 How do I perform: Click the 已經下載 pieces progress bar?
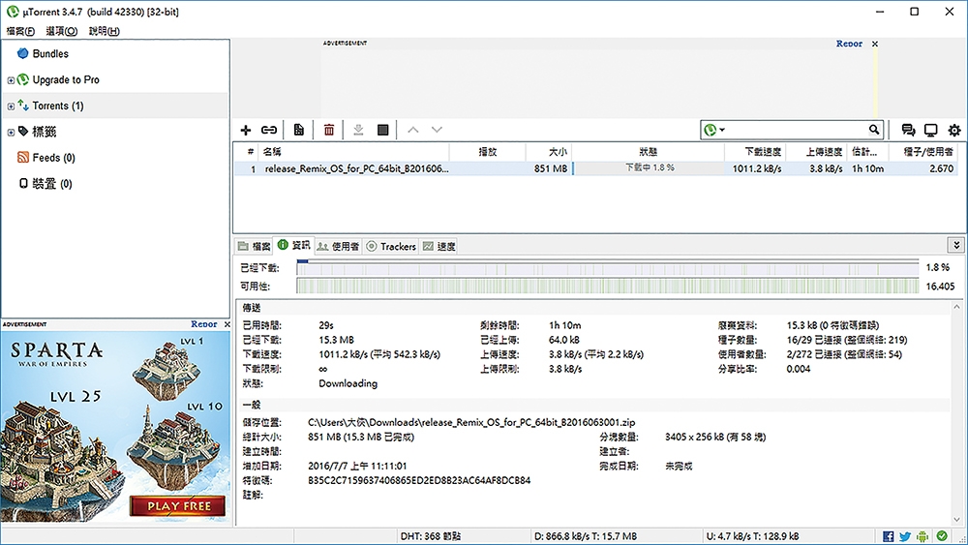pyautogui.click(x=608, y=268)
